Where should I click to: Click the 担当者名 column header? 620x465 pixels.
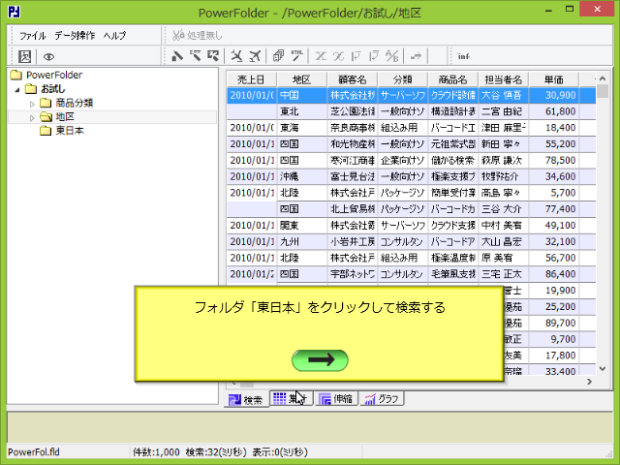coord(504,79)
